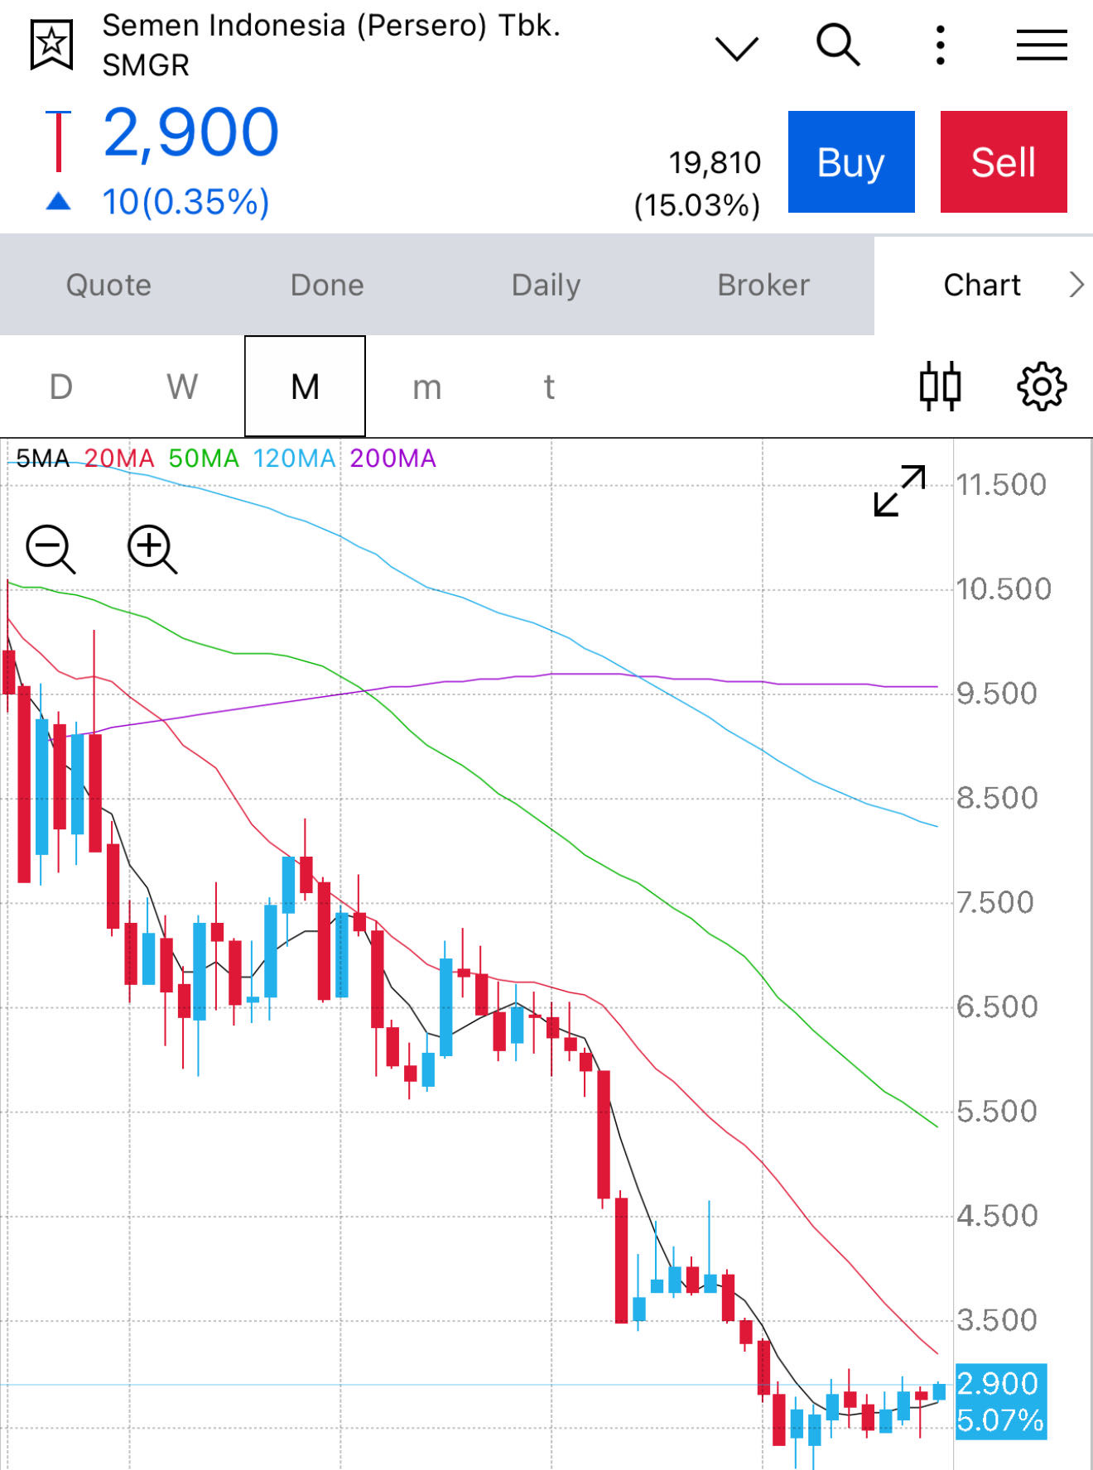
Task: Change chart type via candlestick icon
Action: [x=940, y=386]
